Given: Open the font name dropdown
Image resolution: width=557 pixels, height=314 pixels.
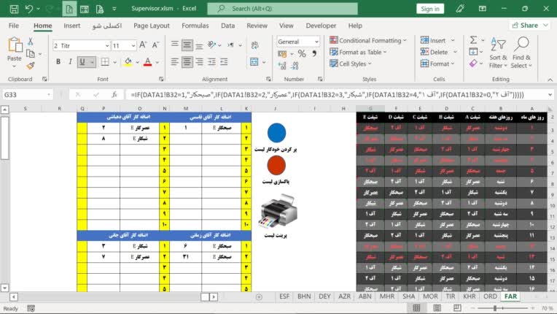Looking at the screenshot, I should click(107, 45).
